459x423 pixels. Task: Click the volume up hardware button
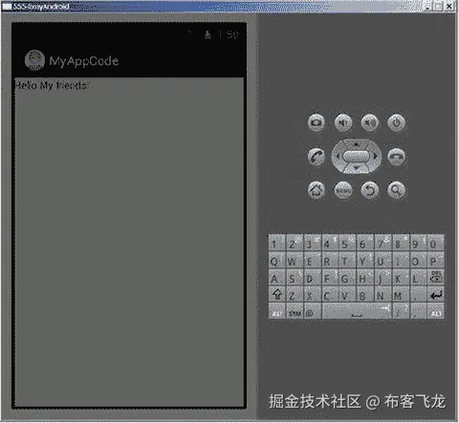pyautogui.click(x=370, y=122)
